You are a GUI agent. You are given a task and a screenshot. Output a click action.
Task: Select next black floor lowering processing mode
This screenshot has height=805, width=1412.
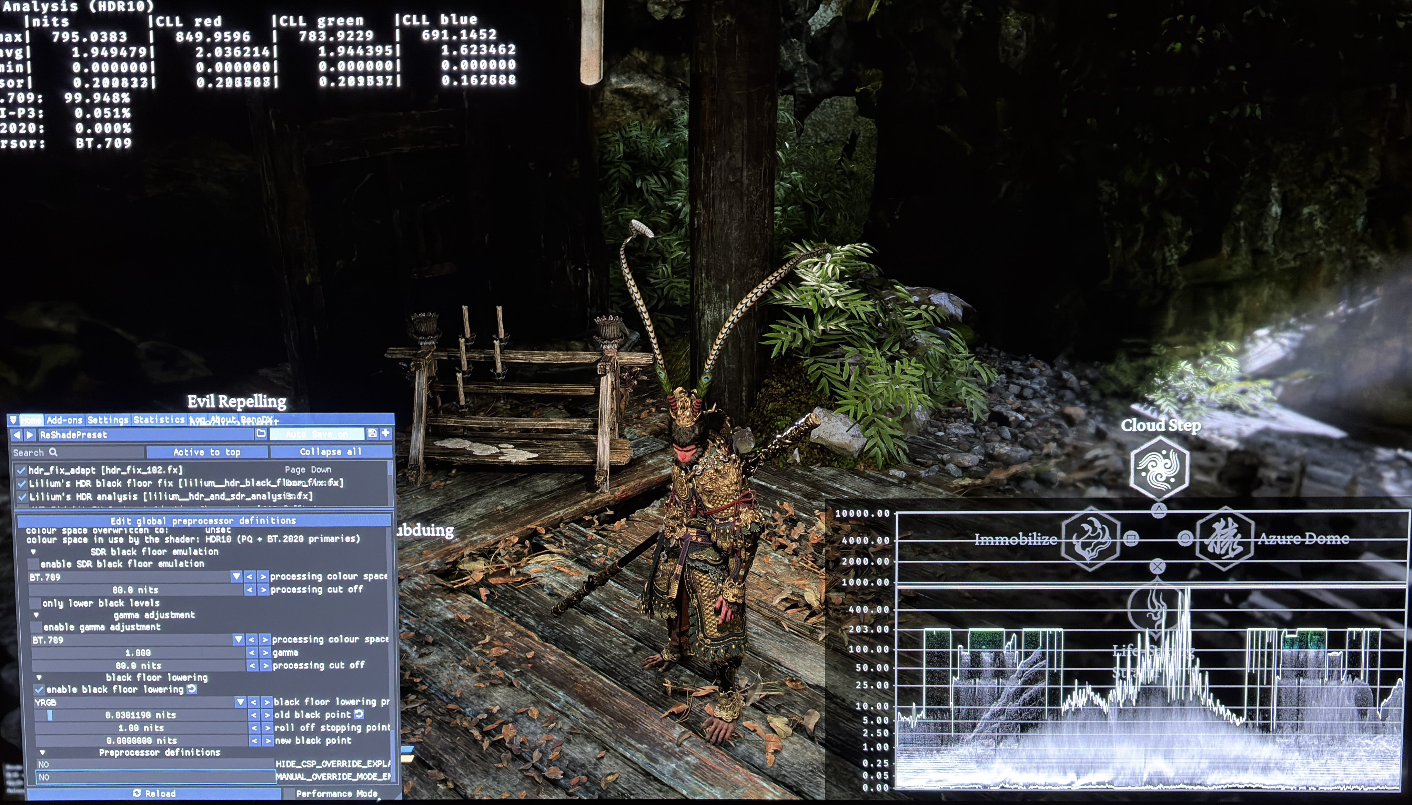click(x=267, y=702)
